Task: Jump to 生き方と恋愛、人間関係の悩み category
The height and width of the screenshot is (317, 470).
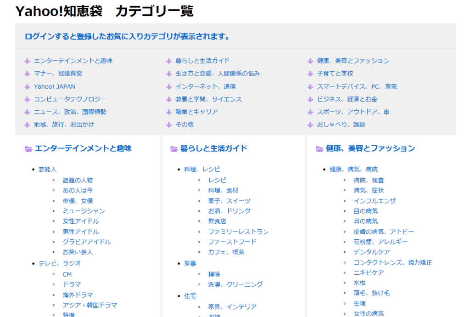Action: tap(218, 74)
